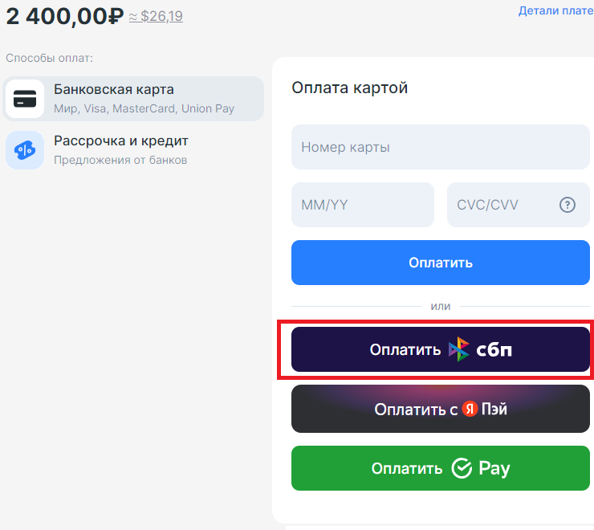
Task: Click the SBP colorful logo
Action: (458, 349)
